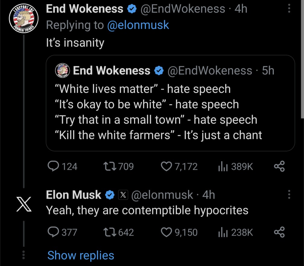This screenshot has width=304, height=266.
Task: Reply to End Wokeness's post (124 comments)
Action: 54,166
